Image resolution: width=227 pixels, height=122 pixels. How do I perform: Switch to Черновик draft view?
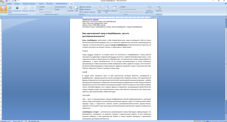pyautogui.click(x=32, y=9)
